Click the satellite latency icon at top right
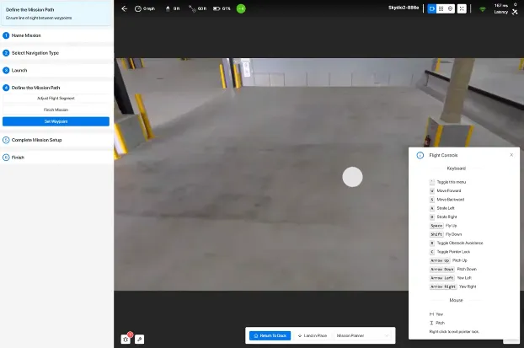Viewport: 524px width, 348px height. (x=514, y=11)
